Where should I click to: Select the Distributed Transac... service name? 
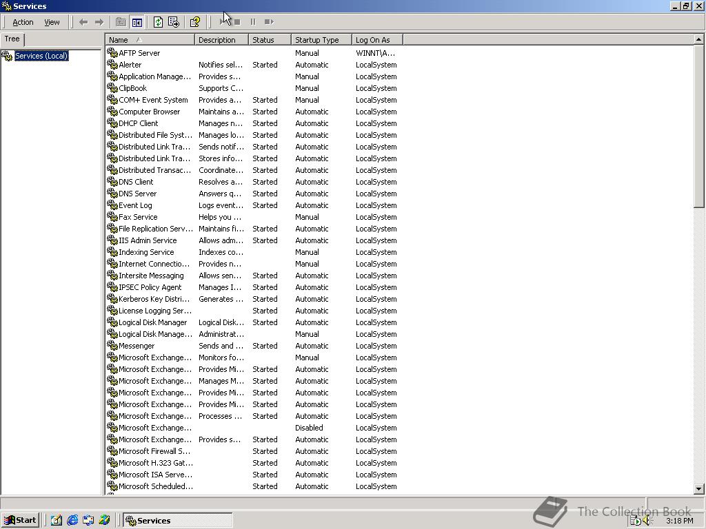[x=155, y=170]
